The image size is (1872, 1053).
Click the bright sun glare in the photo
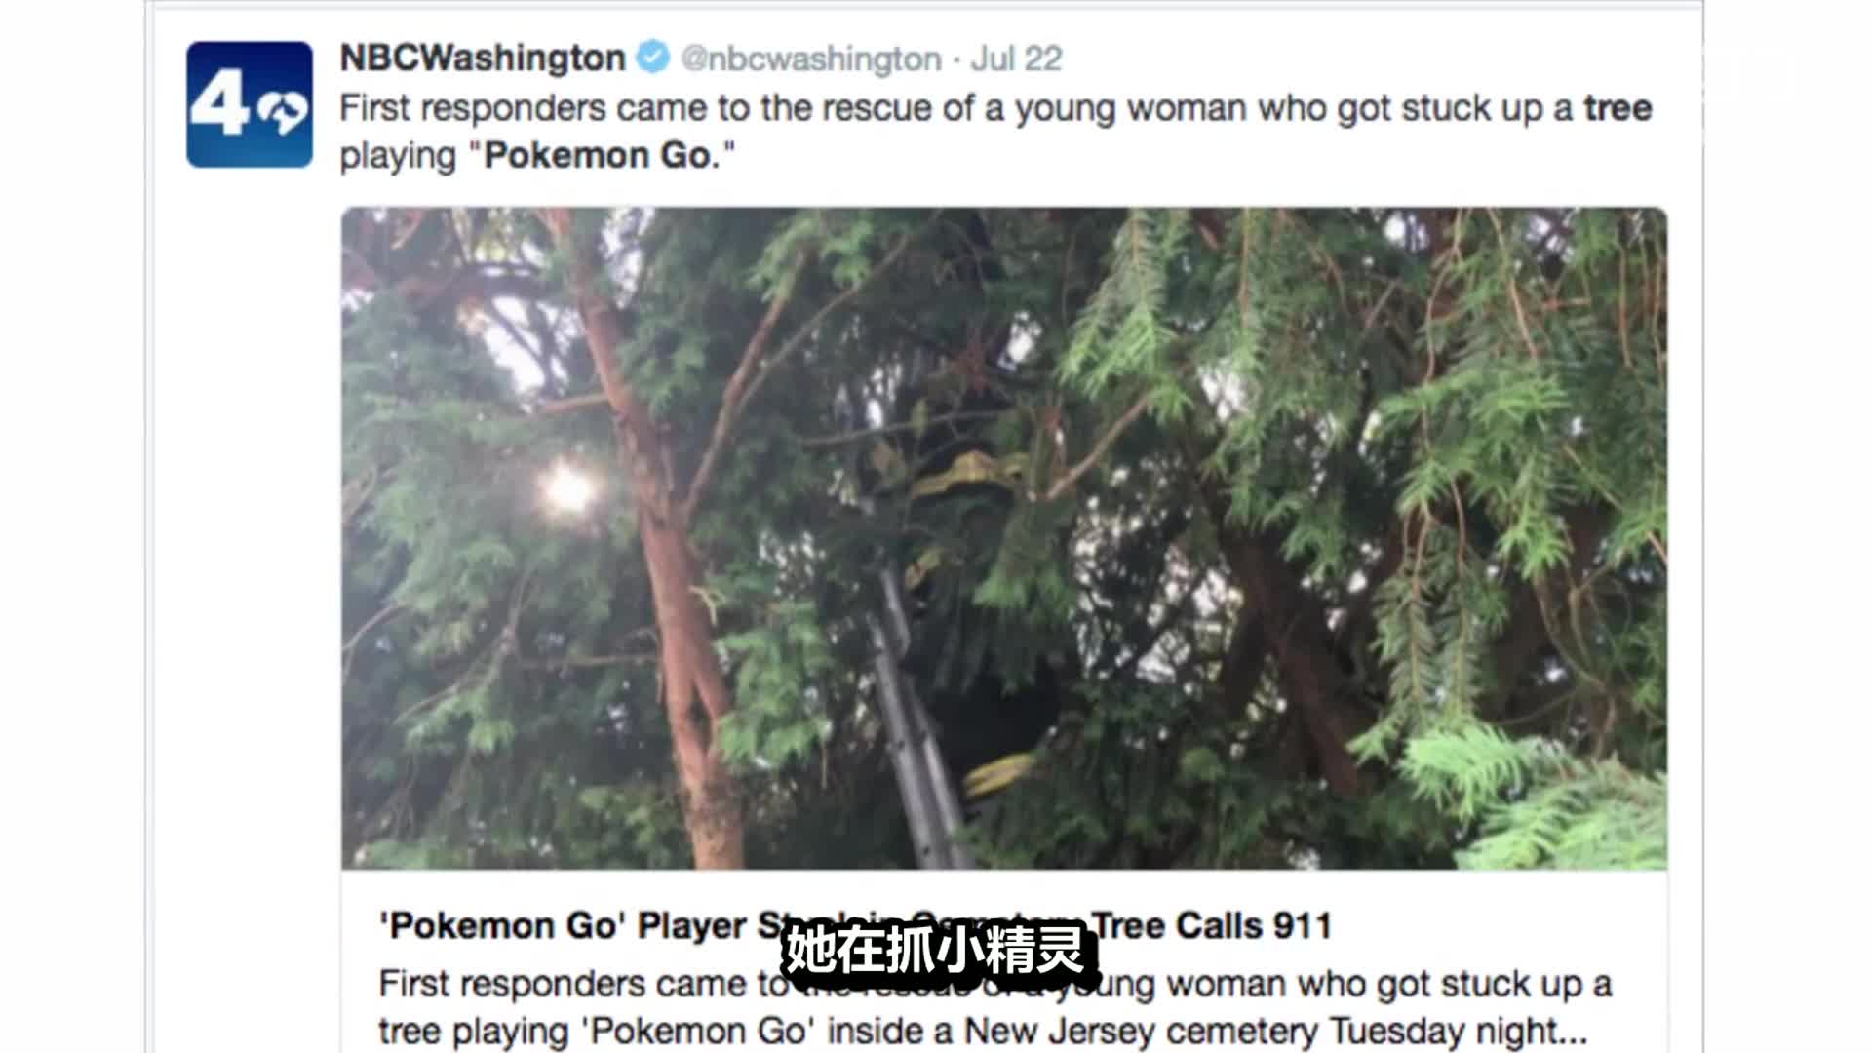pos(565,487)
